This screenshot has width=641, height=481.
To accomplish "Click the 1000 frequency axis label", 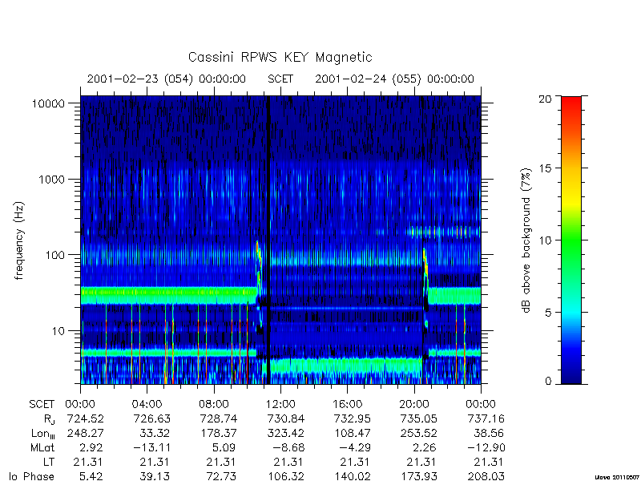I will point(51,180).
